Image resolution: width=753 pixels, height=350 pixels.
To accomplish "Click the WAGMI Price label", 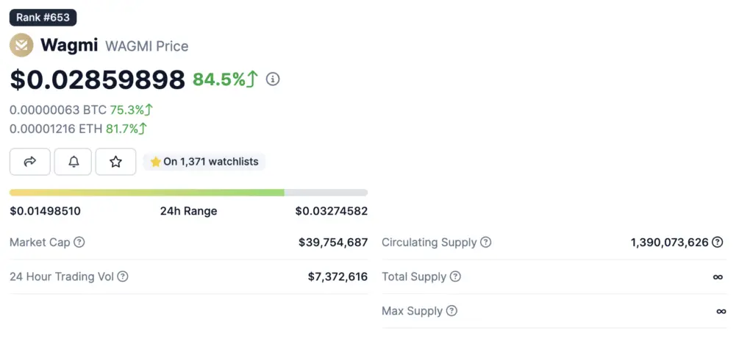I will 147,46.
